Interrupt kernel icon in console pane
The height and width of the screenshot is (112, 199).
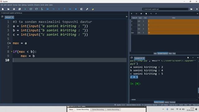[x=193, y=58]
